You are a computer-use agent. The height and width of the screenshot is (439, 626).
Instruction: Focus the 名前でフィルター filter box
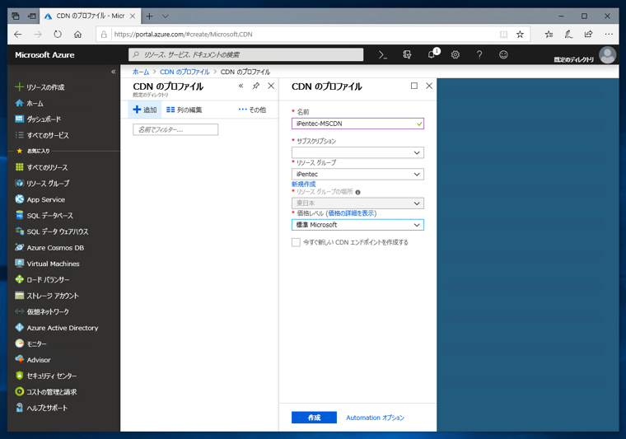tap(175, 129)
